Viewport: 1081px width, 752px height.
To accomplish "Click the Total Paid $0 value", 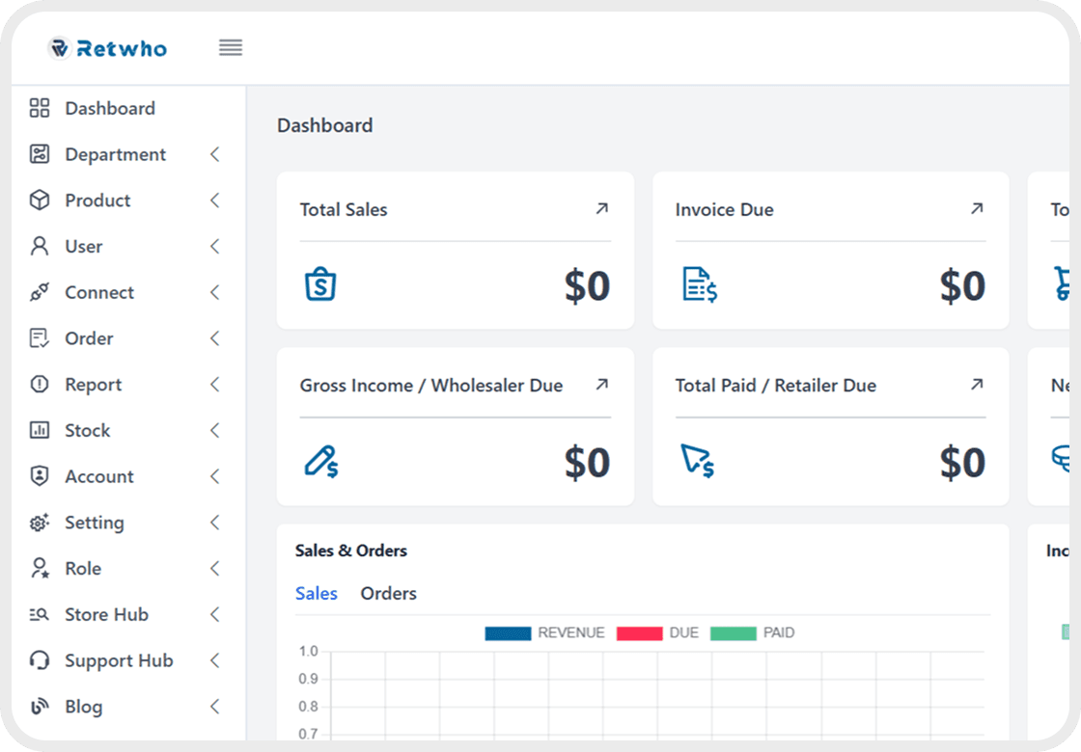I will coord(962,462).
